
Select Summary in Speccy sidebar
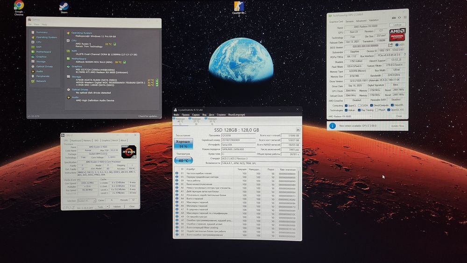[x=42, y=32]
